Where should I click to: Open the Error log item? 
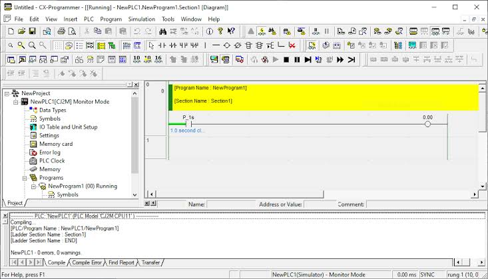tap(50, 152)
